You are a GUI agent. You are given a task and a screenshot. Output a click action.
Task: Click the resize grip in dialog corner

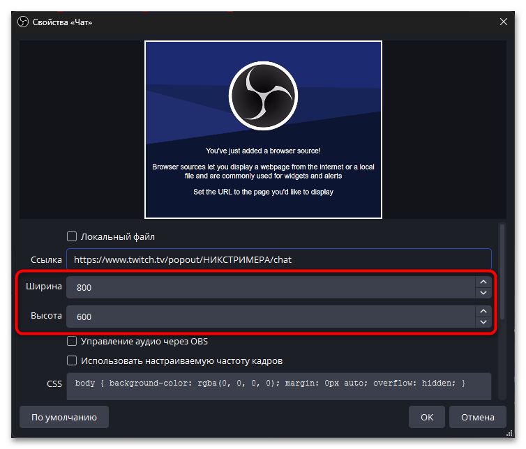tap(509, 433)
